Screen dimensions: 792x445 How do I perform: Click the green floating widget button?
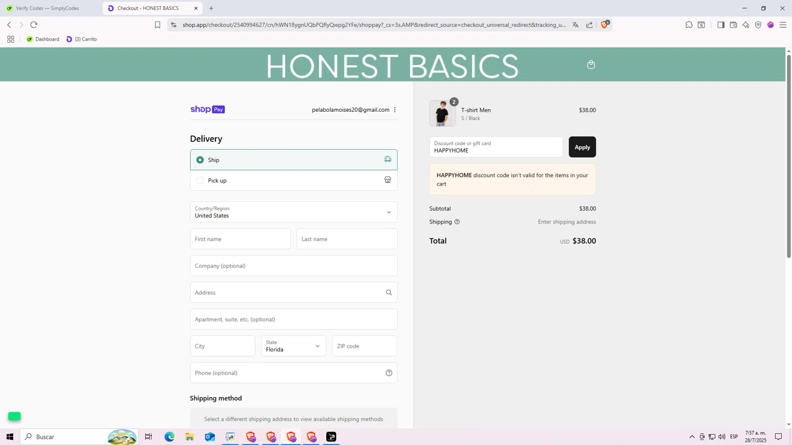point(14,416)
